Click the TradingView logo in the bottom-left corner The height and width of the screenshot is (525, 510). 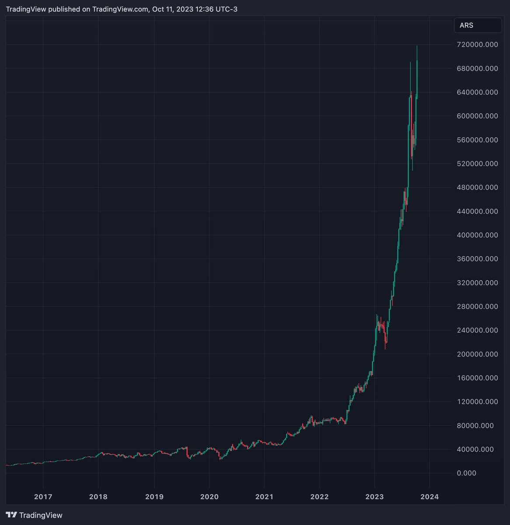coord(12,515)
